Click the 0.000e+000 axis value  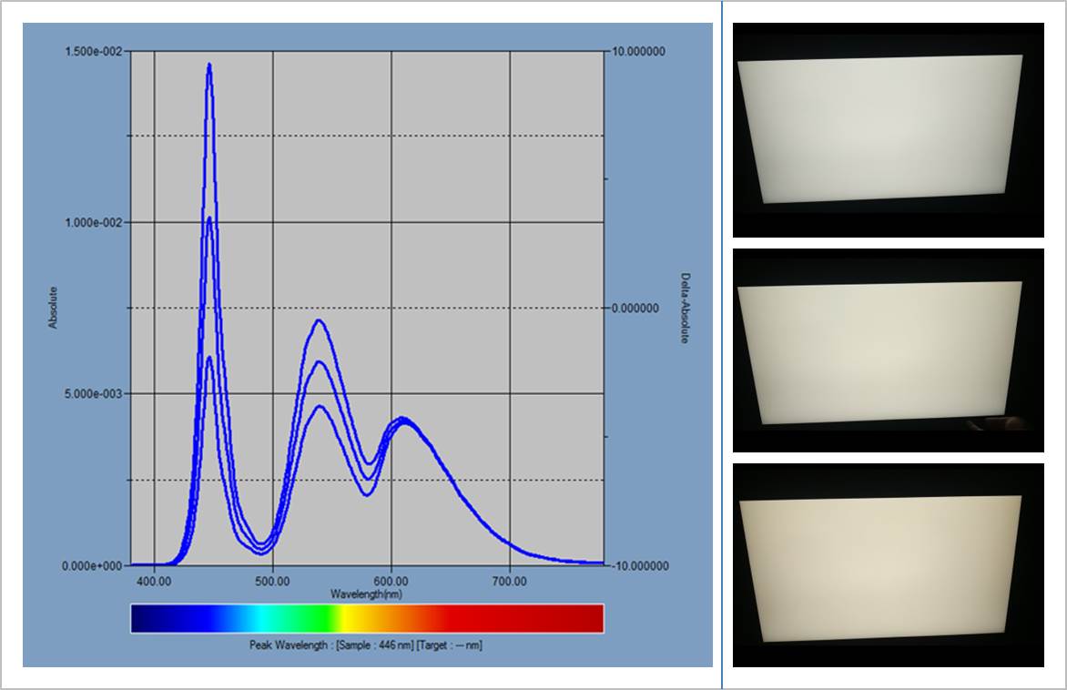pyautogui.click(x=92, y=566)
